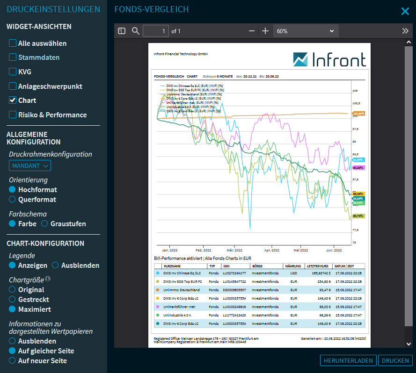The width and height of the screenshot is (416, 373).
Task: Close the print settings dialog
Action: click(405, 11)
